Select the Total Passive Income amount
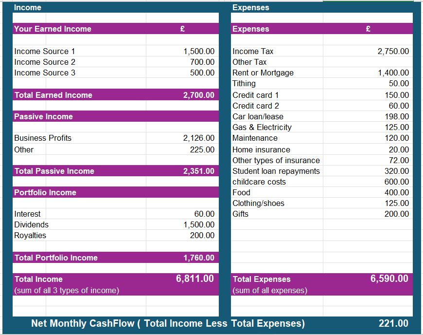423x335 pixels. pyautogui.click(x=199, y=171)
